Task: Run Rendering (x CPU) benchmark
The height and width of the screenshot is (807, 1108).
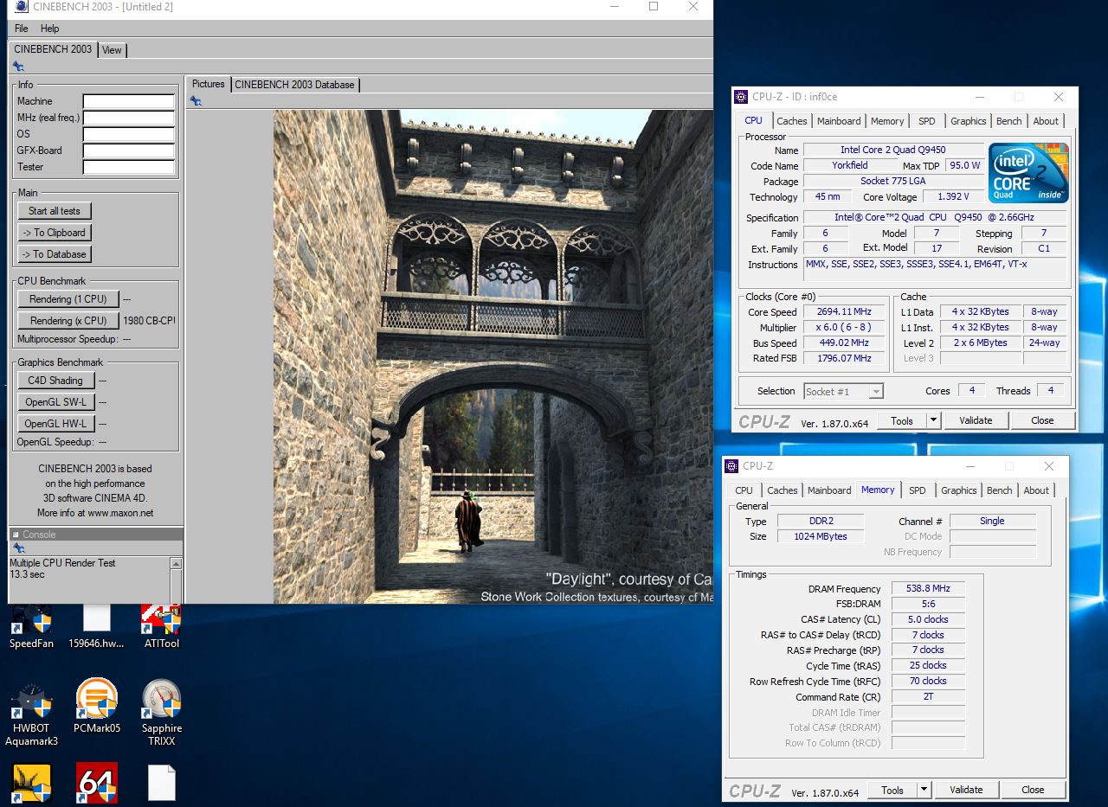Action: (x=68, y=321)
